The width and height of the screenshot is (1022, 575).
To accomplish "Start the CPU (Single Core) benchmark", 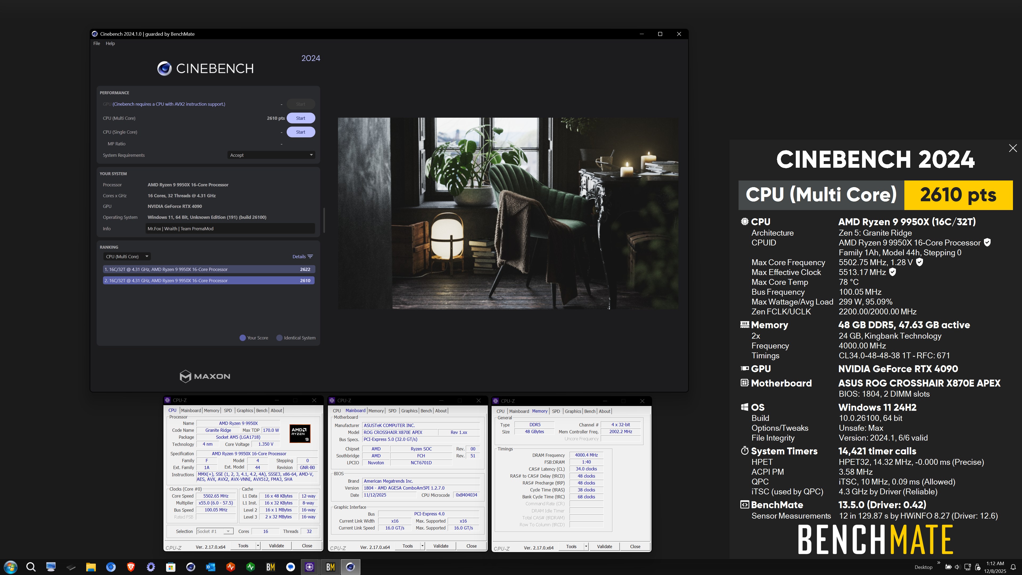I will tap(300, 132).
